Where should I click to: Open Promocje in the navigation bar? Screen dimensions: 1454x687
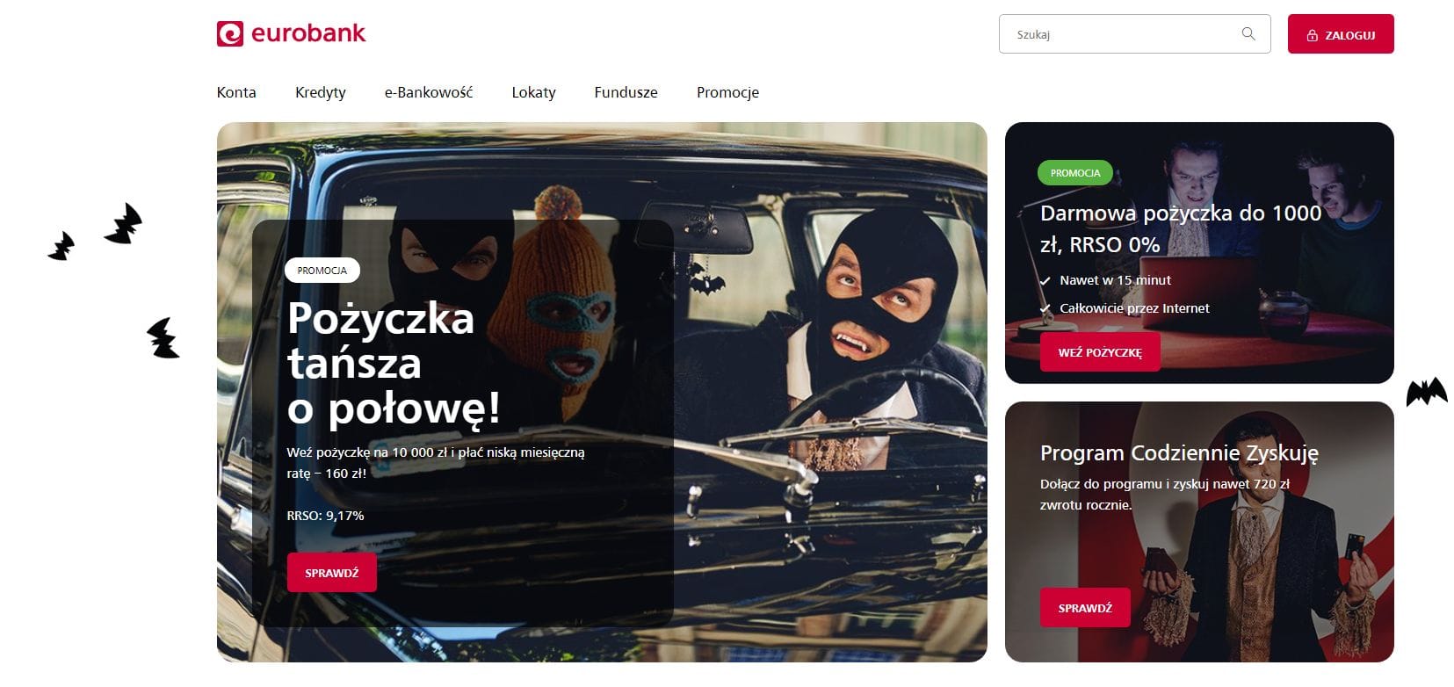coord(727,92)
